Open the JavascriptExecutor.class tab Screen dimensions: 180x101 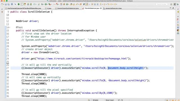[x=112, y=8]
